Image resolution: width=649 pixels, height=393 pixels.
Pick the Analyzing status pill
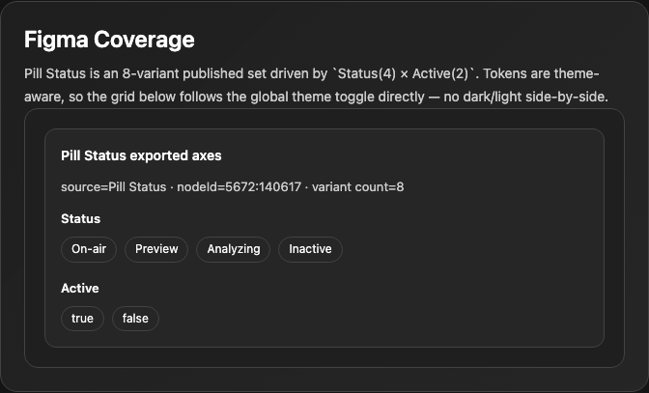(x=234, y=249)
